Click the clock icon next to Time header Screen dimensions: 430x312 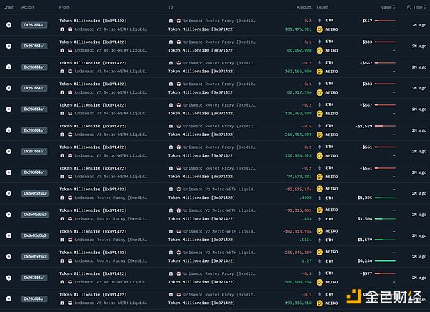(409, 7)
